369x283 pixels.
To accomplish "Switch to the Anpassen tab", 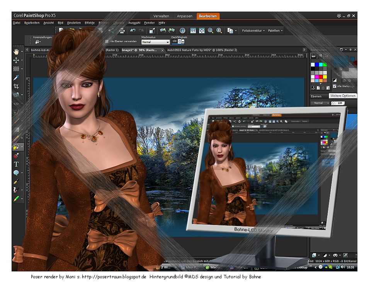I will tap(185, 16).
